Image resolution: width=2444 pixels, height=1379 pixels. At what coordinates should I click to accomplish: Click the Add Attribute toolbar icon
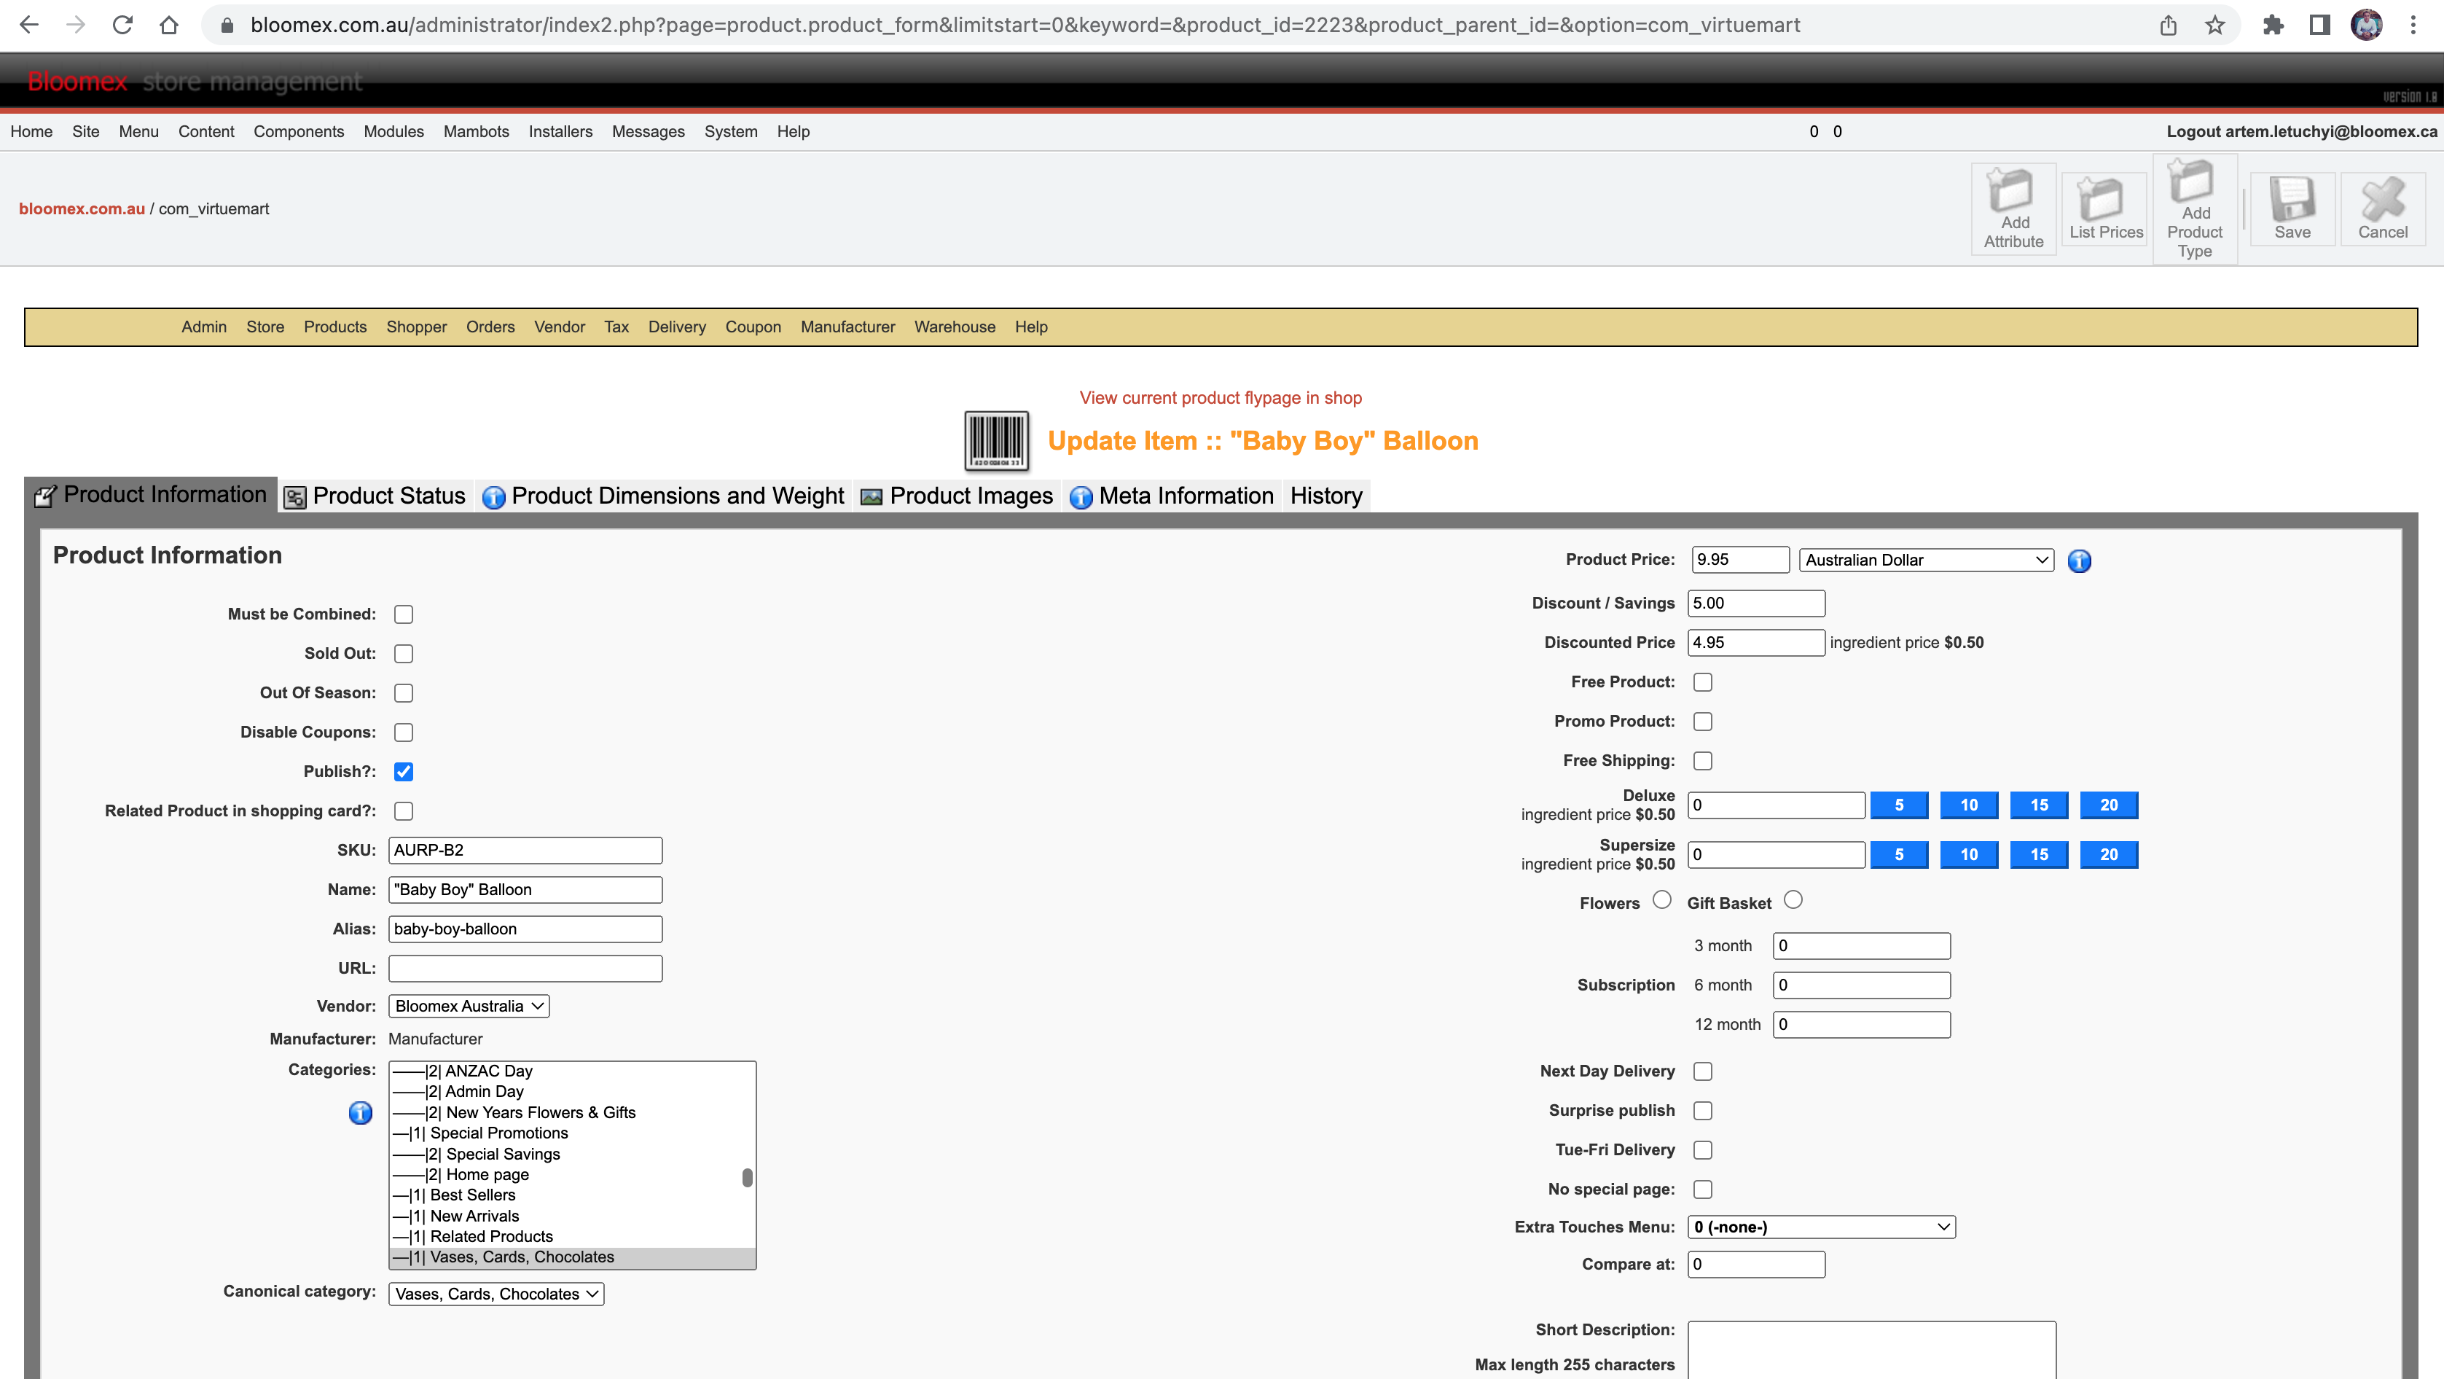2013,208
